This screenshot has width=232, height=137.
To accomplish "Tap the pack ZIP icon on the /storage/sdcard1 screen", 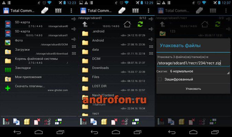I will pos(104,122).
